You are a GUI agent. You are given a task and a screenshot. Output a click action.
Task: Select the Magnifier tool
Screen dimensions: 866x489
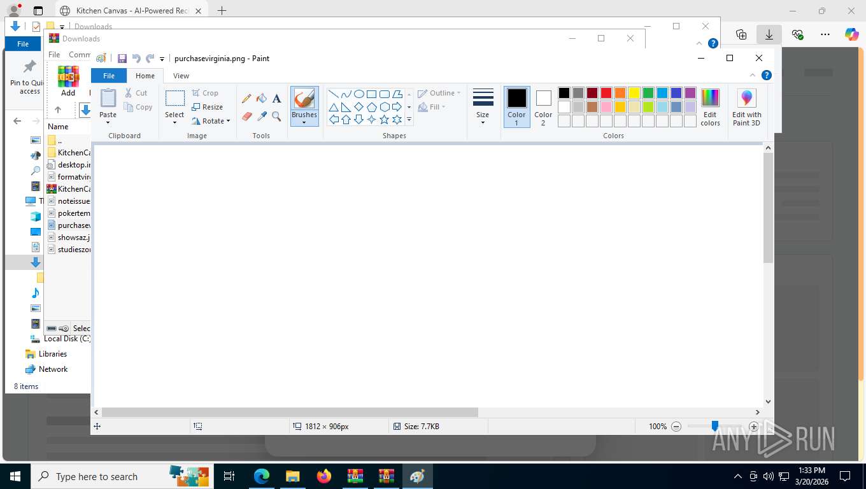276,116
